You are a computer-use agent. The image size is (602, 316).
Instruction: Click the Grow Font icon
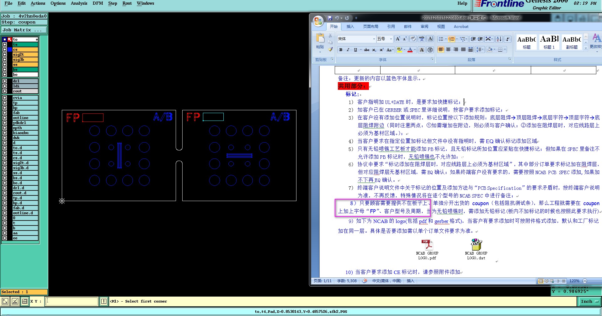point(398,39)
